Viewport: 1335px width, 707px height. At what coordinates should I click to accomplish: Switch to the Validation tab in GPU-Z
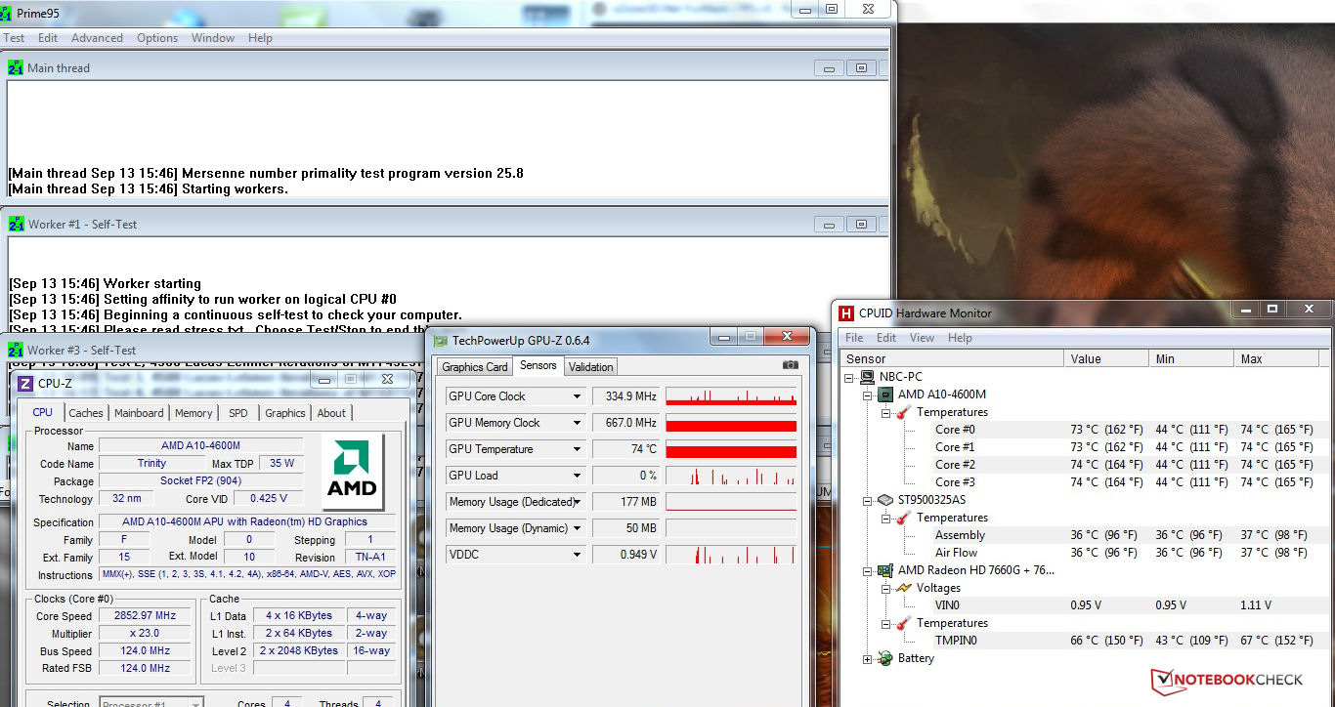pyautogui.click(x=591, y=367)
